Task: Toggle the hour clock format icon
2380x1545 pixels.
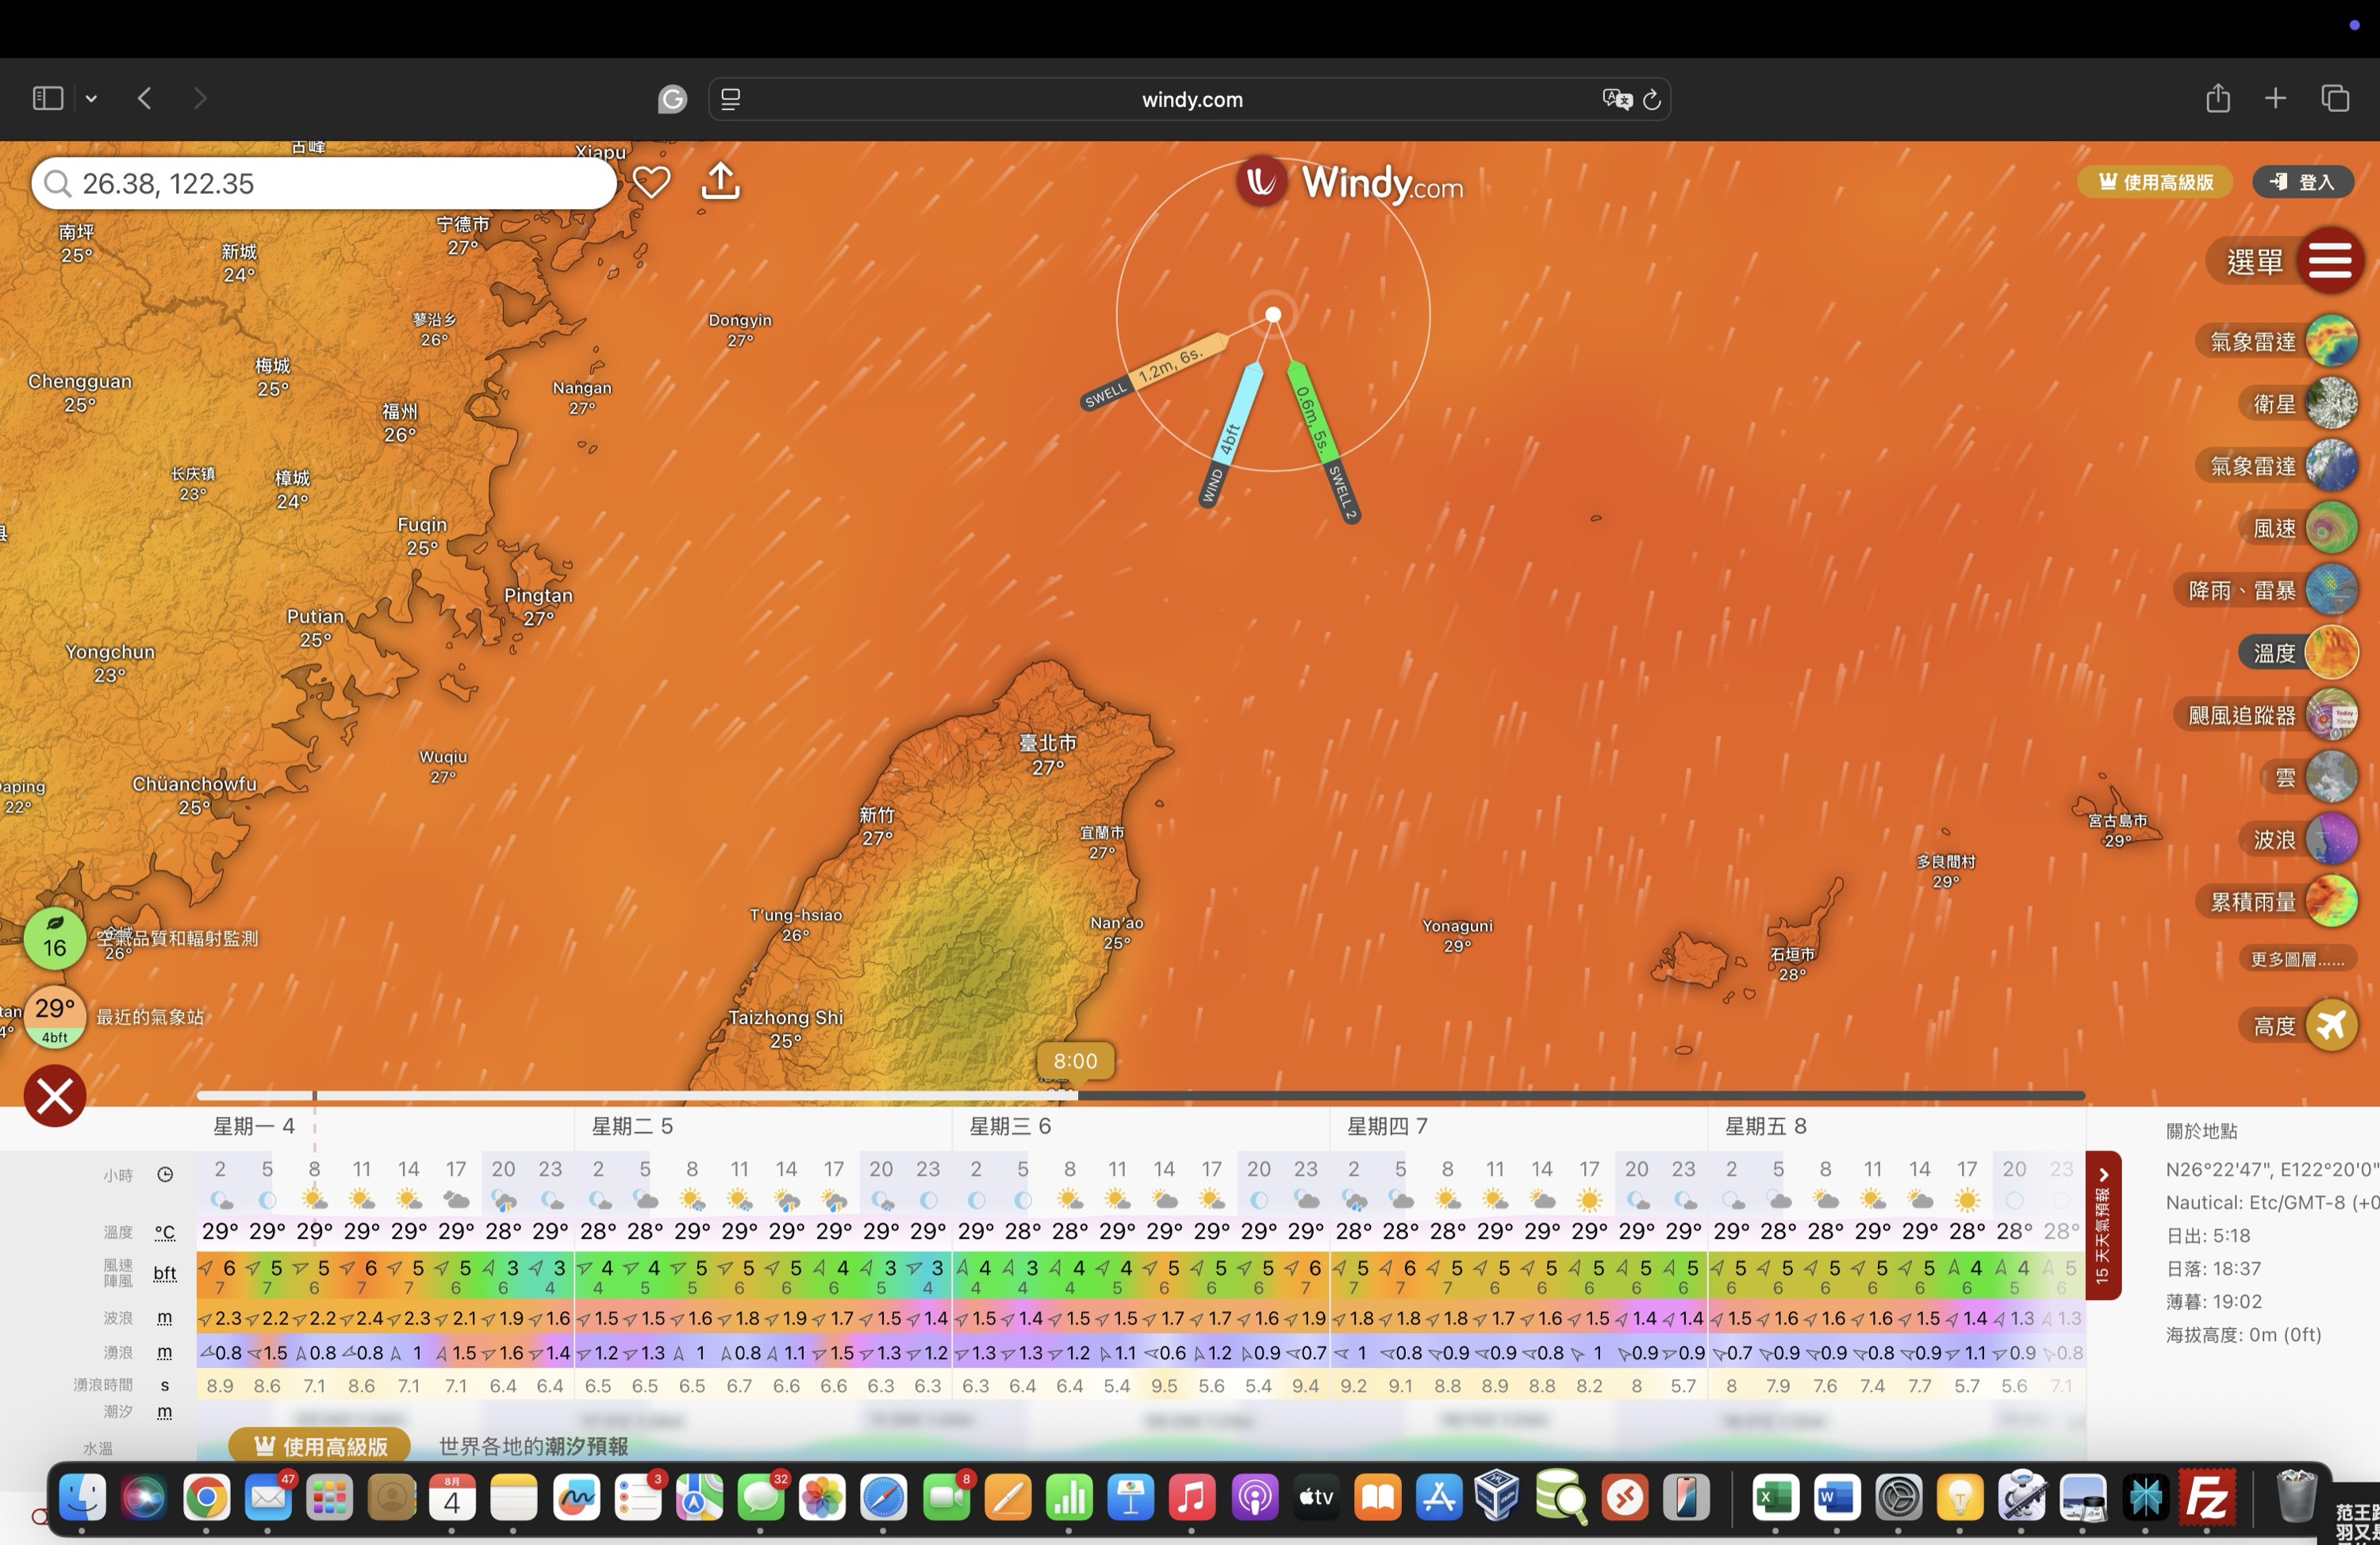Action: pos(165,1174)
